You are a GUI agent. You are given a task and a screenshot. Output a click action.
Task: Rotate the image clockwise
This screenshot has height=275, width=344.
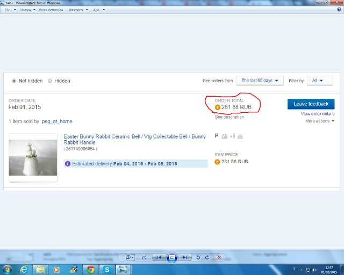tap(207, 258)
